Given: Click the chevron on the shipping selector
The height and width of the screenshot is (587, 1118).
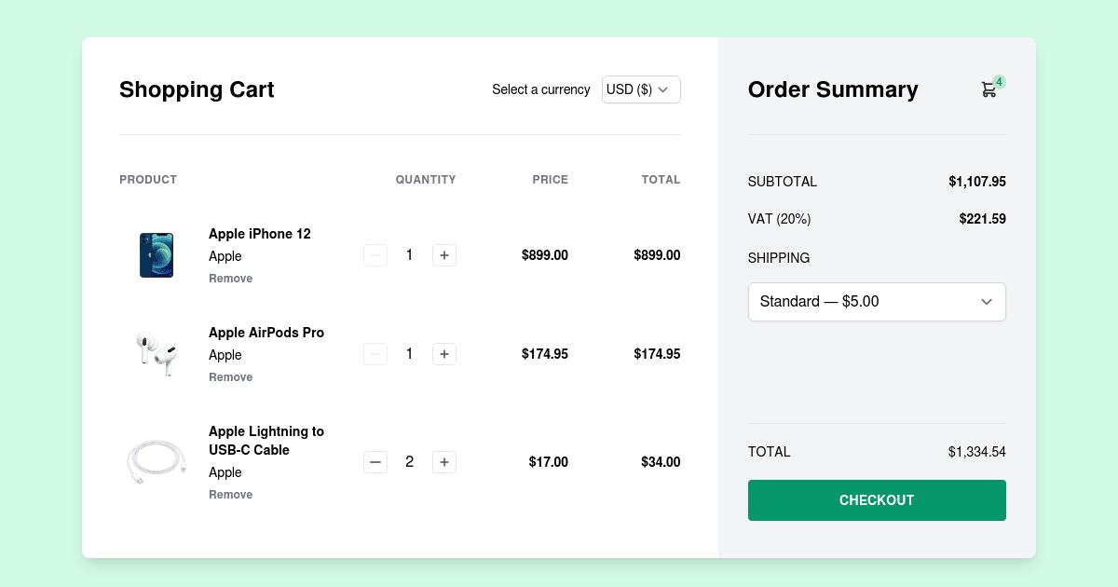Looking at the screenshot, I should 986,302.
